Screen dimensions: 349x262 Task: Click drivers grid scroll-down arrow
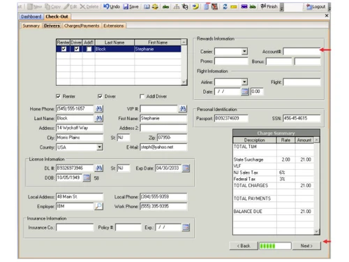coord(184,82)
